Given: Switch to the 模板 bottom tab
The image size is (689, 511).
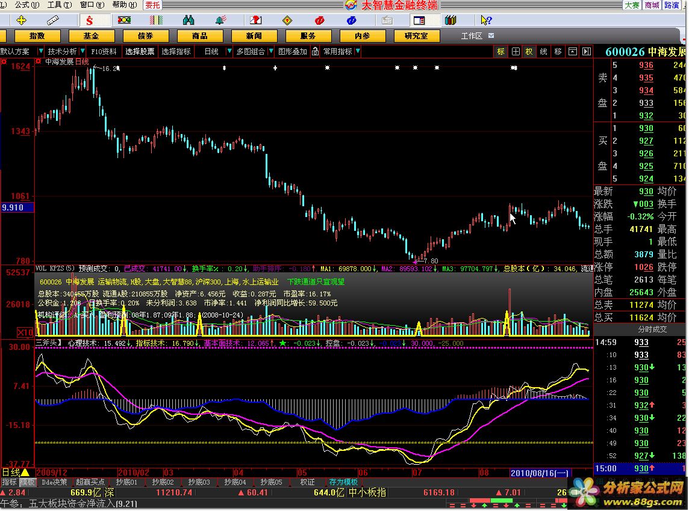Looking at the screenshot, I should [27, 482].
